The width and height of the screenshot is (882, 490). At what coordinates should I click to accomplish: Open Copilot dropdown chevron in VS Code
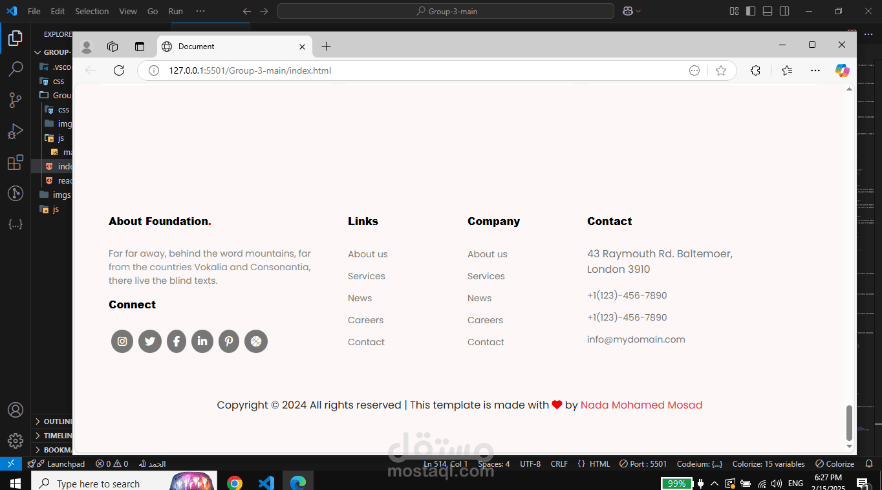639,11
